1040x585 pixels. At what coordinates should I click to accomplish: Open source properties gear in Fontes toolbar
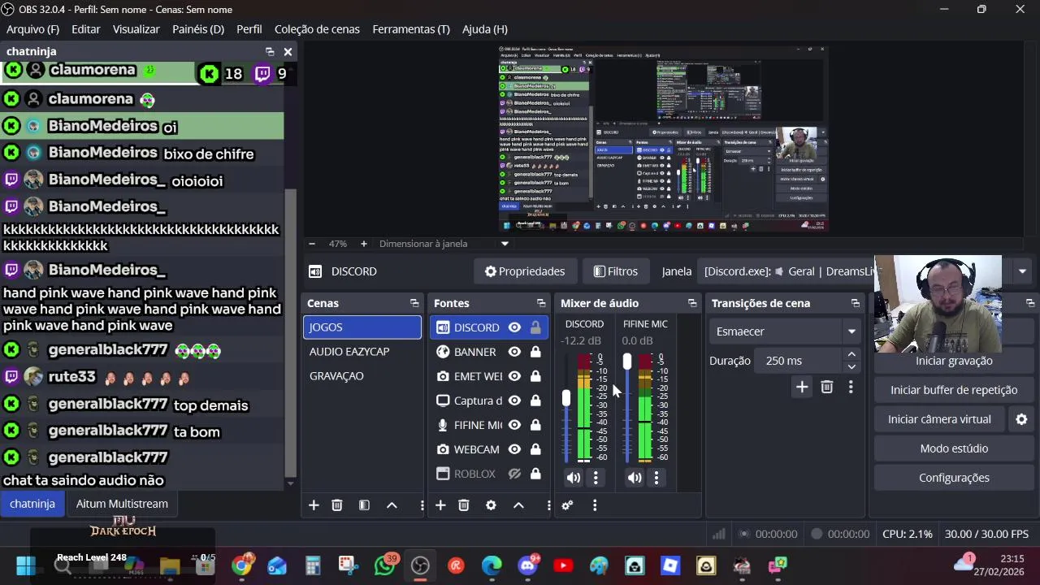491,505
